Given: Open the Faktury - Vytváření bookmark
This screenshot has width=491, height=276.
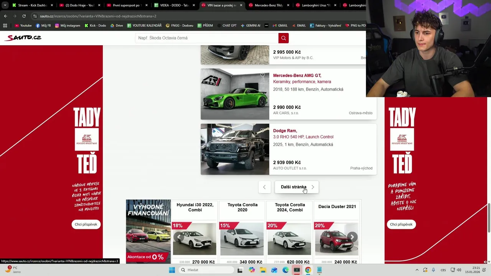Looking at the screenshot, I should point(325,26).
